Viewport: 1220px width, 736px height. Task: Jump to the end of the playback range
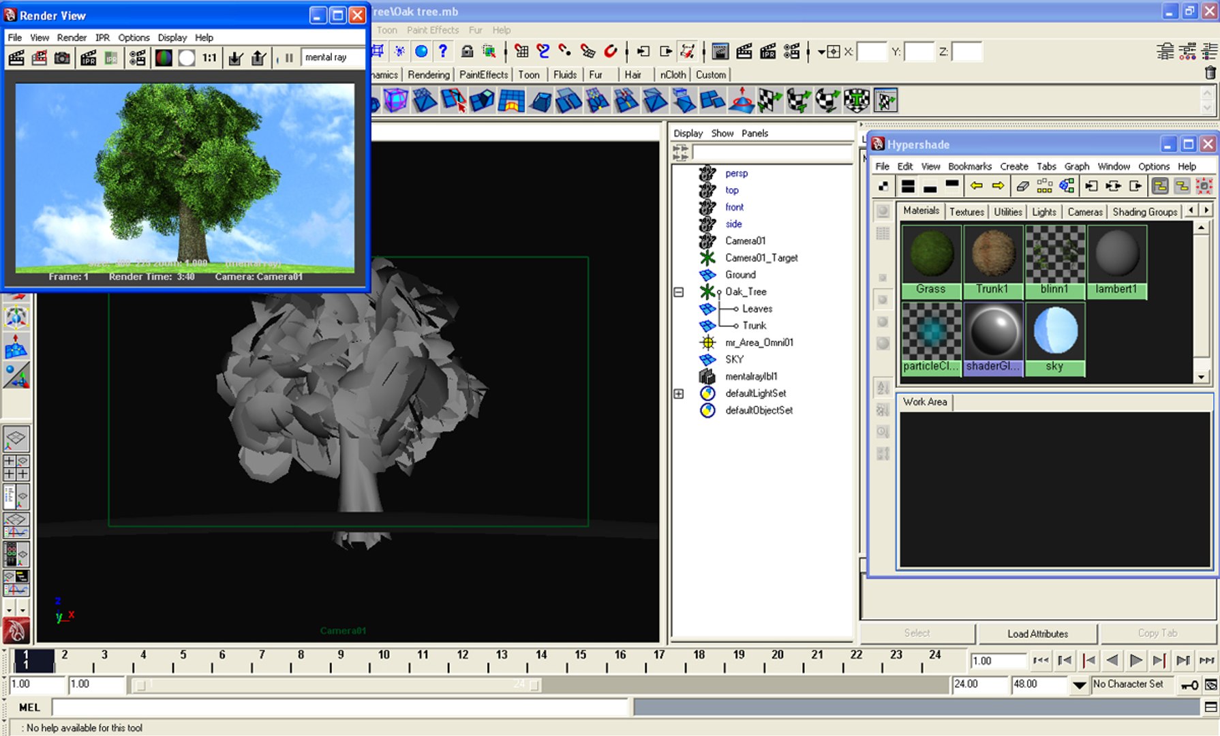click(1207, 660)
